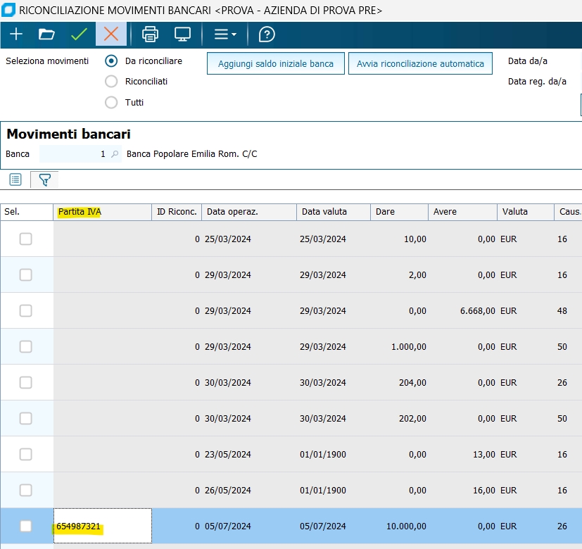Open the monitor preview icon
This screenshot has height=549, width=582.
tap(183, 34)
